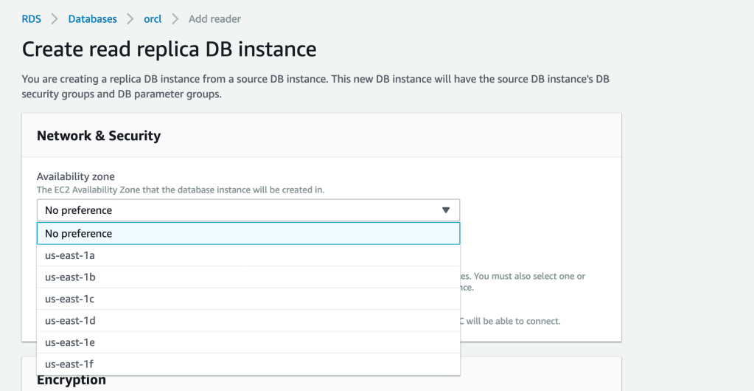The height and width of the screenshot is (391, 754).
Task: Click the Create read replica DB instance title
Action: [169, 49]
